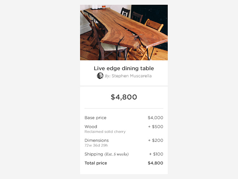Select the Wood option label
The width and height of the screenshot is (238, 179).
[x=91, y=127]
